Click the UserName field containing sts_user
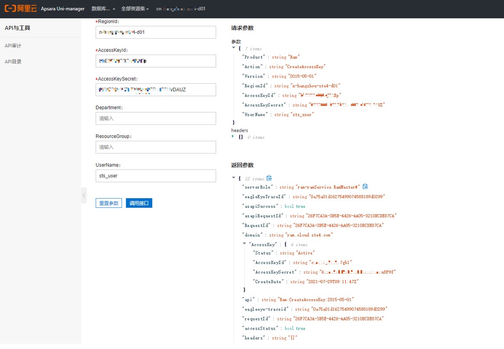 (x=156, y=176)
